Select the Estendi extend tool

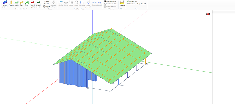99,3
